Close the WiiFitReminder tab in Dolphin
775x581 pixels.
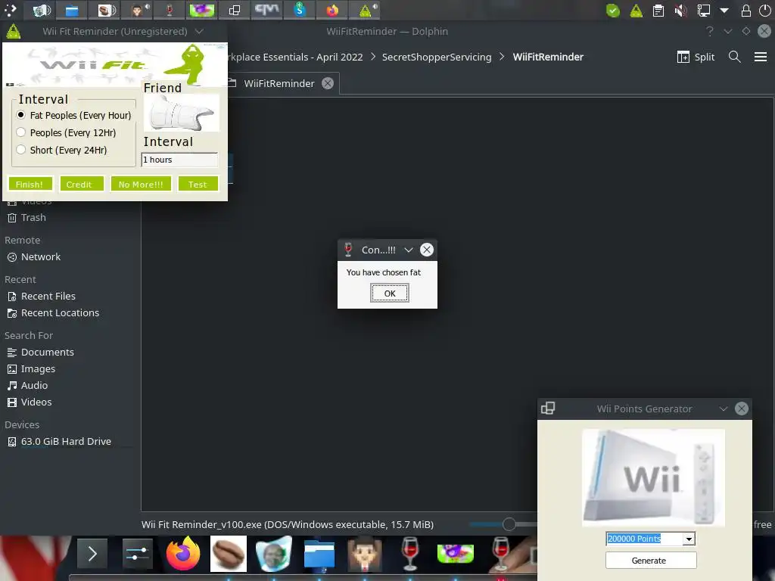pos(328,83)
